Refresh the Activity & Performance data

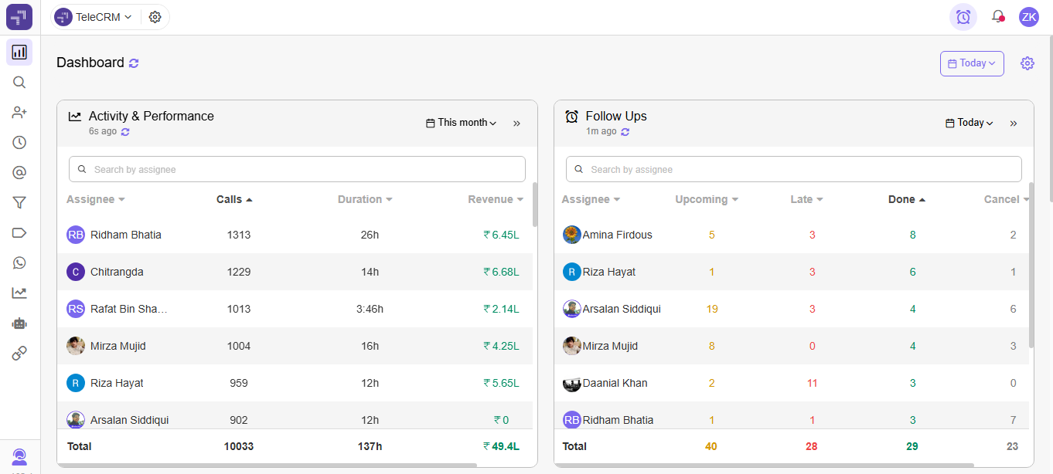pyautogui.click(x=125, y=131)
